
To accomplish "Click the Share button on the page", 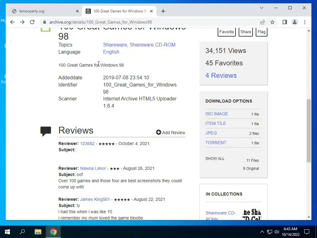I will pyautogui.click(x=245, y=32).
